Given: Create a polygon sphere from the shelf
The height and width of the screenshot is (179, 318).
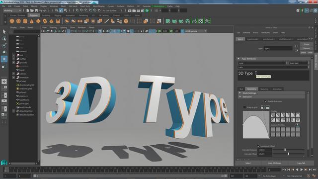Looking at the screenshot, I should (12, 21).
